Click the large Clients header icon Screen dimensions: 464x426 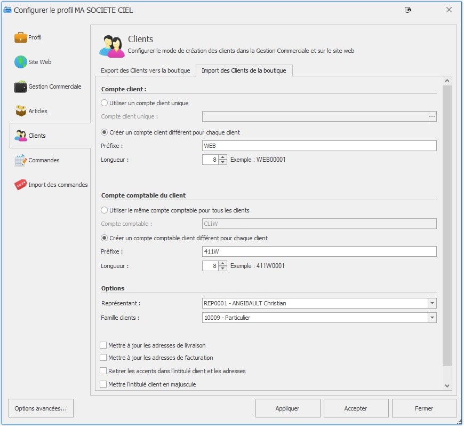tap(111, 46)
